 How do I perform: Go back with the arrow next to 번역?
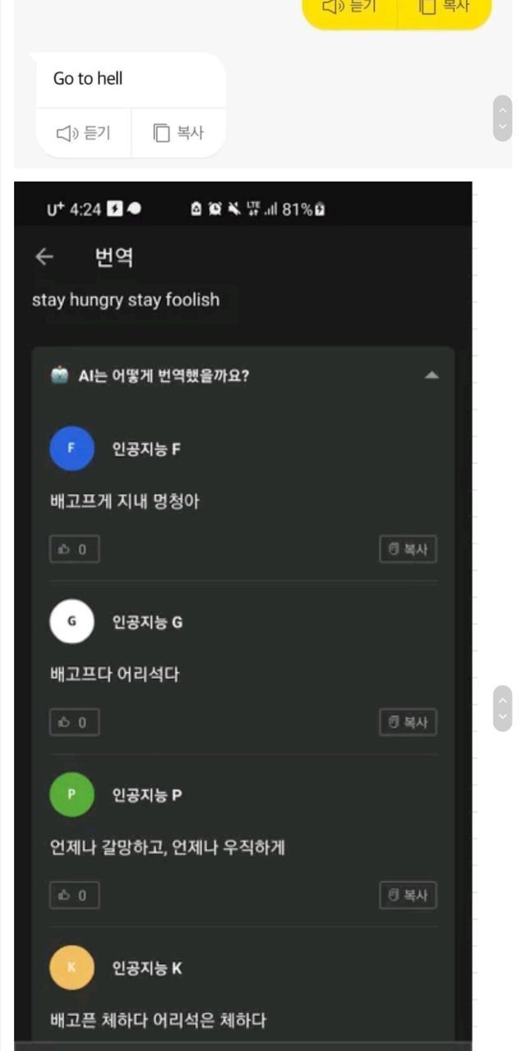[x=44, y=257]
